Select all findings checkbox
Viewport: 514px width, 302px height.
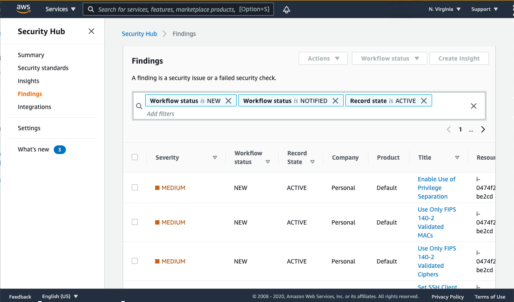coord(135,157)
